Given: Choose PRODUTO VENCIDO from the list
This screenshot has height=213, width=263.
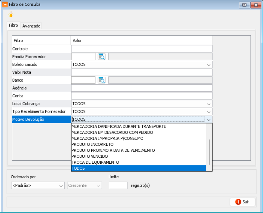Looking at the screenshot, I should pos(90,156).
